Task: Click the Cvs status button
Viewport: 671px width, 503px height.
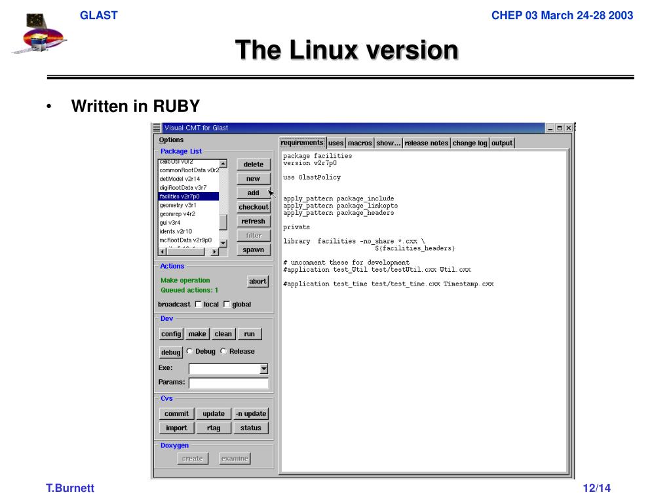Action: point(251,428)
